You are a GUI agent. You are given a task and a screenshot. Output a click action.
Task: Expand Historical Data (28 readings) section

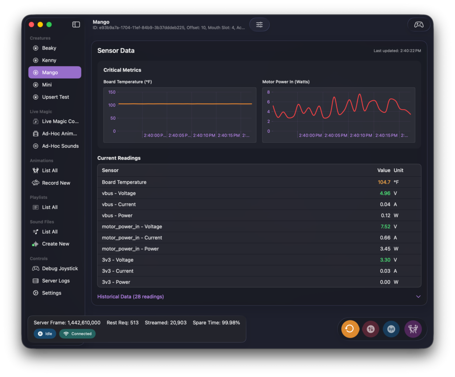pos(131,297)
